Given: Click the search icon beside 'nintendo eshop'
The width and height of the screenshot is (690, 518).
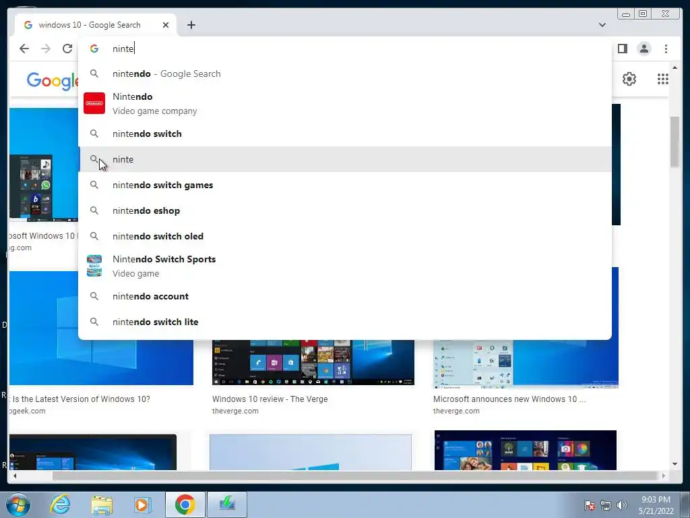Looking at the screenshot, I should pyautogui.click(x=94, y=210).
